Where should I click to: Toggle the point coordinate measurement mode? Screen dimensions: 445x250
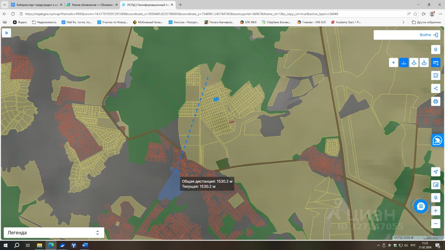[394, 62]
